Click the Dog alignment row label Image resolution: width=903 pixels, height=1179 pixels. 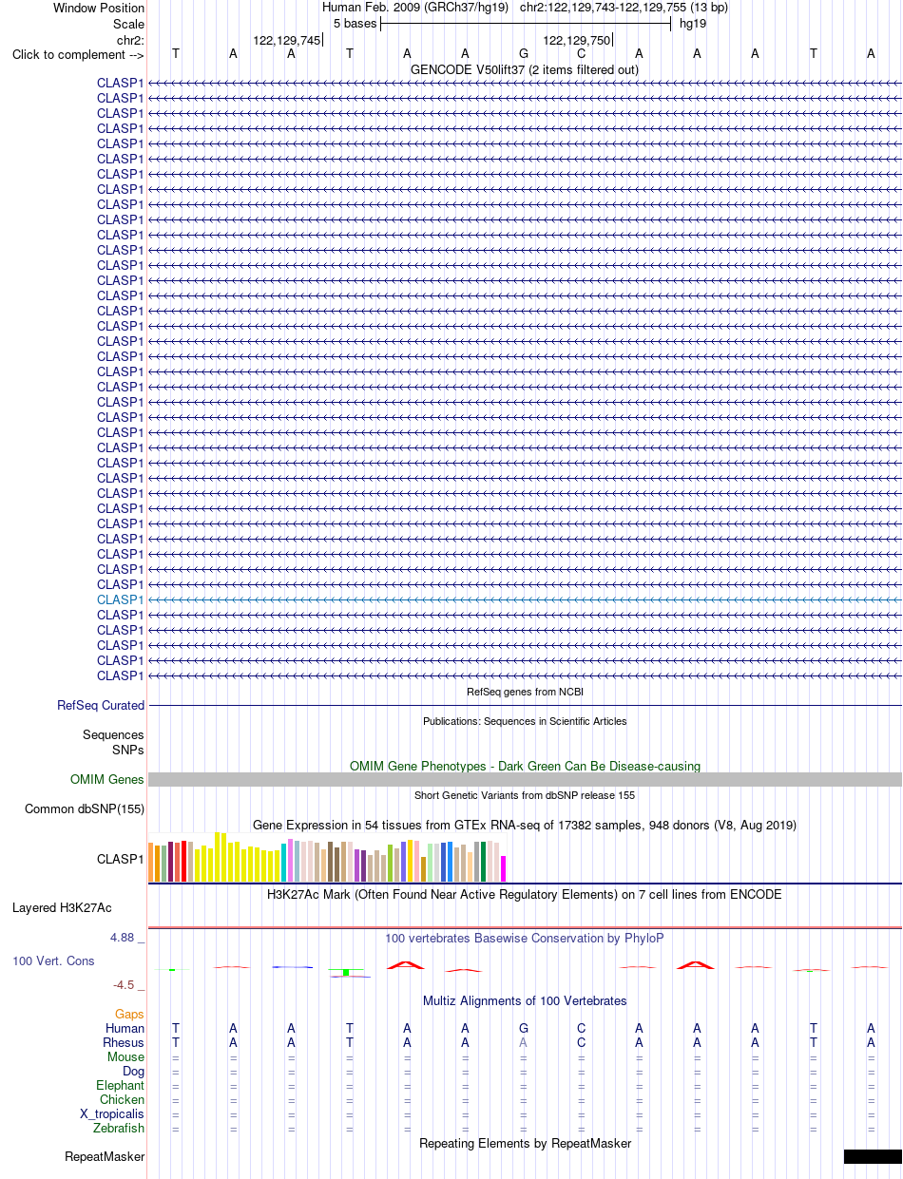coord(134,1071)
